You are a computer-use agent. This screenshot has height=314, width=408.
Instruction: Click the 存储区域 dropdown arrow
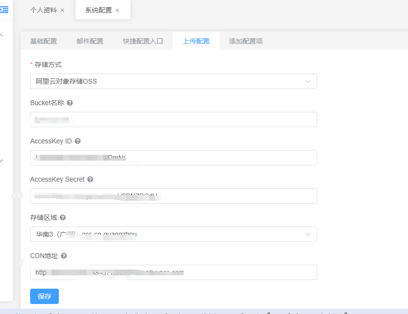point(308,234)
